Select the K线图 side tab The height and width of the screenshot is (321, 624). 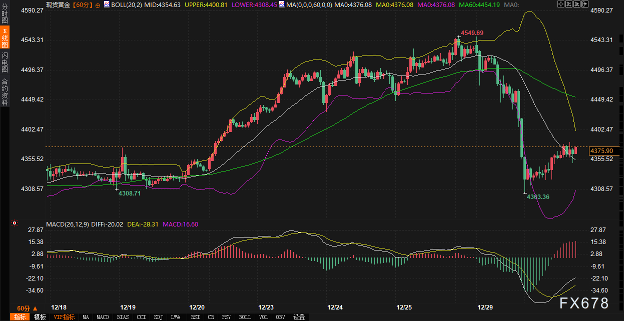pos(5,38)
